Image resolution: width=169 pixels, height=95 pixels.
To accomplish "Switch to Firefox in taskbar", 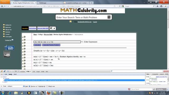I will coord(49,93).
